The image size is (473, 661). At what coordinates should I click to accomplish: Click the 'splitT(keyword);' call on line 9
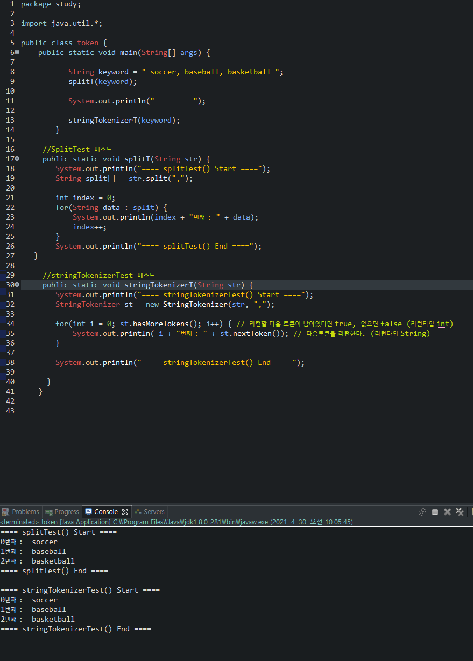pyautogui.click(x=103, y=82)
